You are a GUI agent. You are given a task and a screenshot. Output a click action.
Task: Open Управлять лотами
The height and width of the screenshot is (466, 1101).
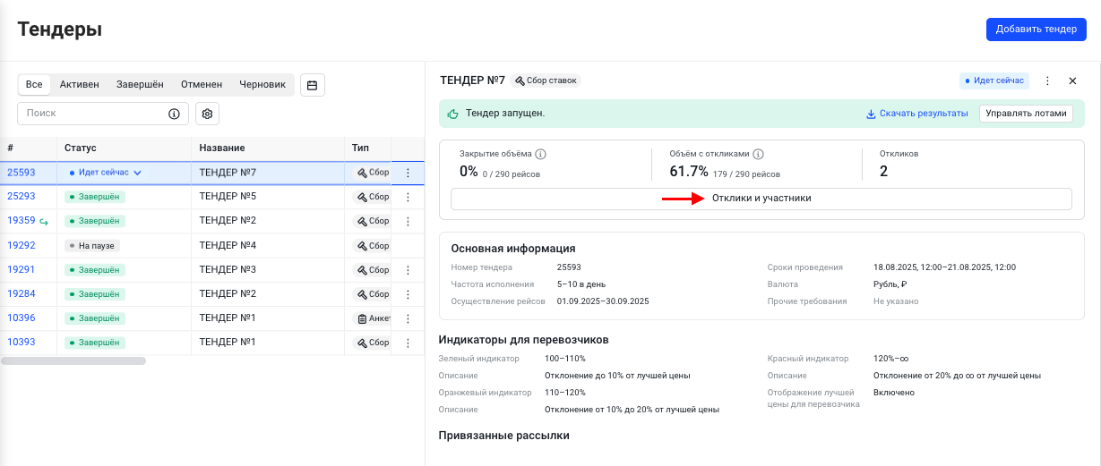(x=1026, y=114)
